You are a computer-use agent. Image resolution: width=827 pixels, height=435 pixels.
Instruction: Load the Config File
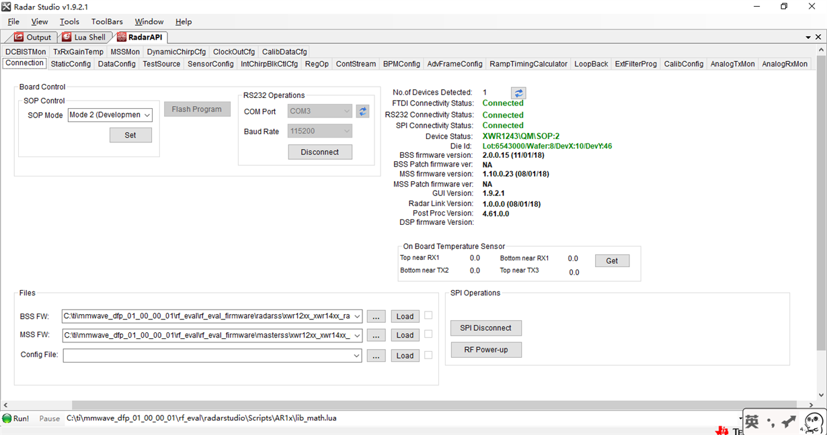(x=405, y=356)
